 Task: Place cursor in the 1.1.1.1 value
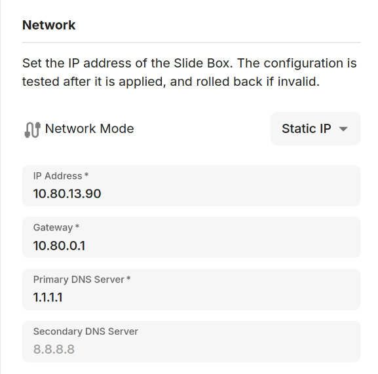click(48, 297)
